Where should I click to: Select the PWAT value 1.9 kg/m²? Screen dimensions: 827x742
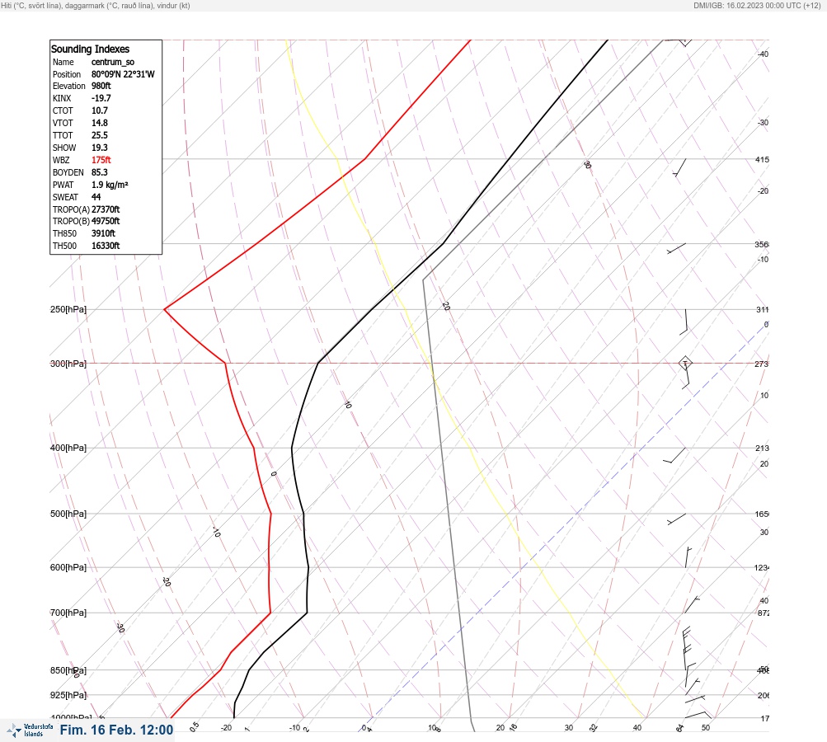click(110, 185)
